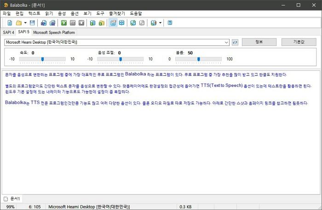Click the find homographs book icon
Viewport: 322px width, 210px height.
click(x=133, y=23)
